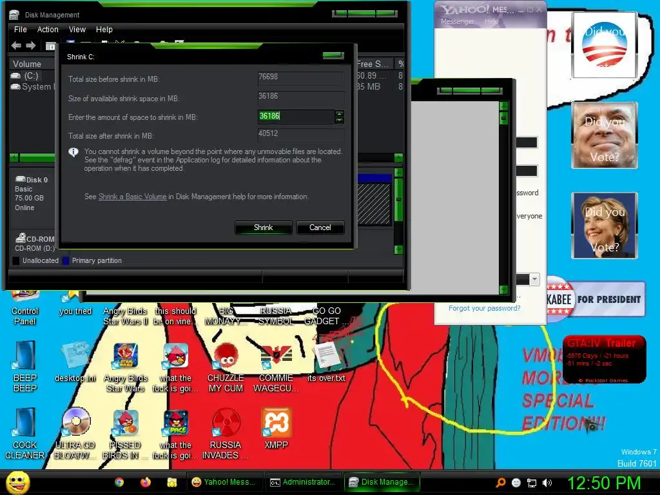660x495 pixels.
Task: Click the scroll-down arrow of the gray background window
Action: tap(503, 289)
